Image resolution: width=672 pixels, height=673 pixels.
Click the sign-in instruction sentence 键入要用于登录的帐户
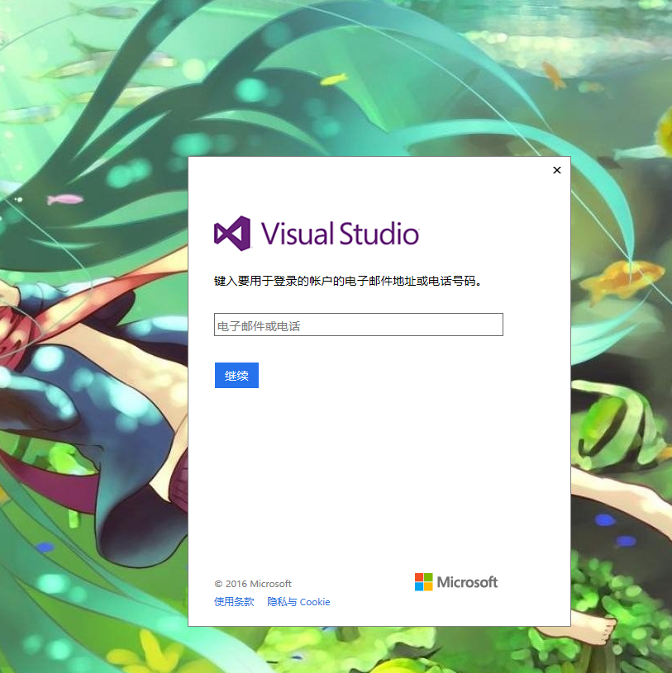(x=348, y=281)
